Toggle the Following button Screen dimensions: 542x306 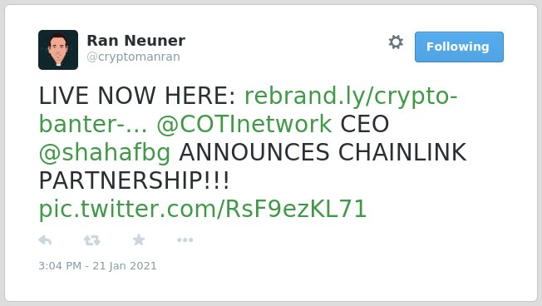coord(459,47)
